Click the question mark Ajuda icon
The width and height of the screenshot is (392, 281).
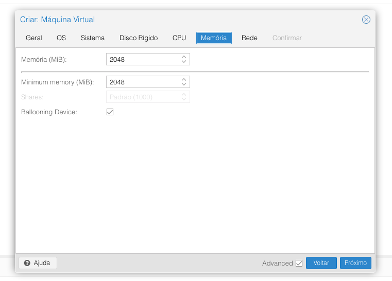pos(27,263)
